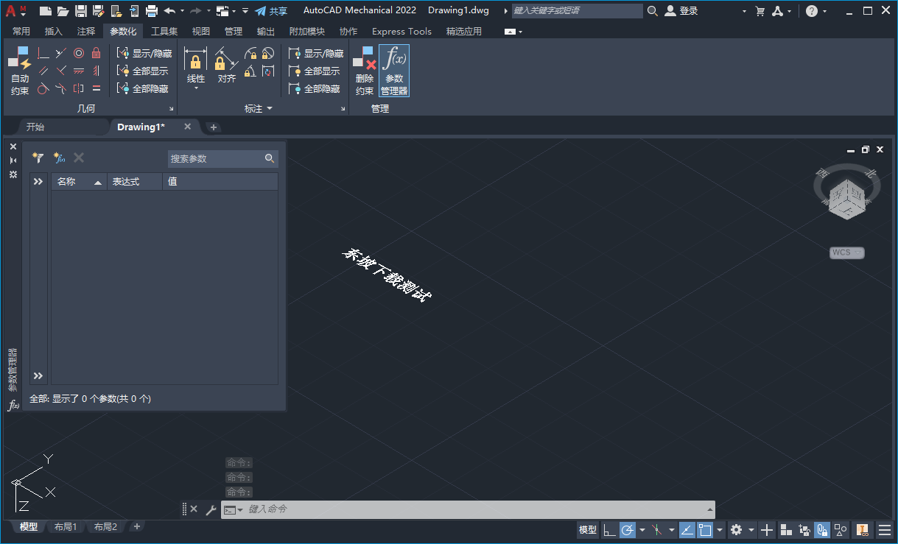The image size is (898, 544).
Task: Open the file (folder) icon in the quick access toolbar
Action: coord(63,11)
